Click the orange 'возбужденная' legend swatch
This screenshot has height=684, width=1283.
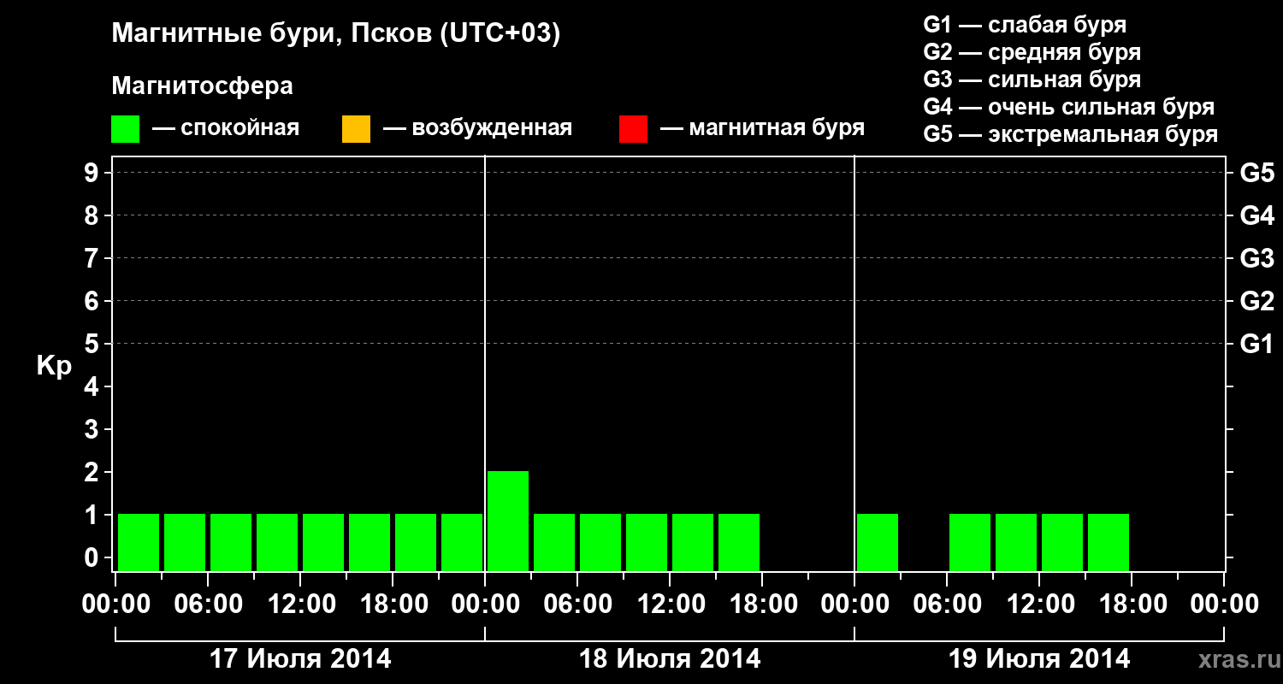356,129
